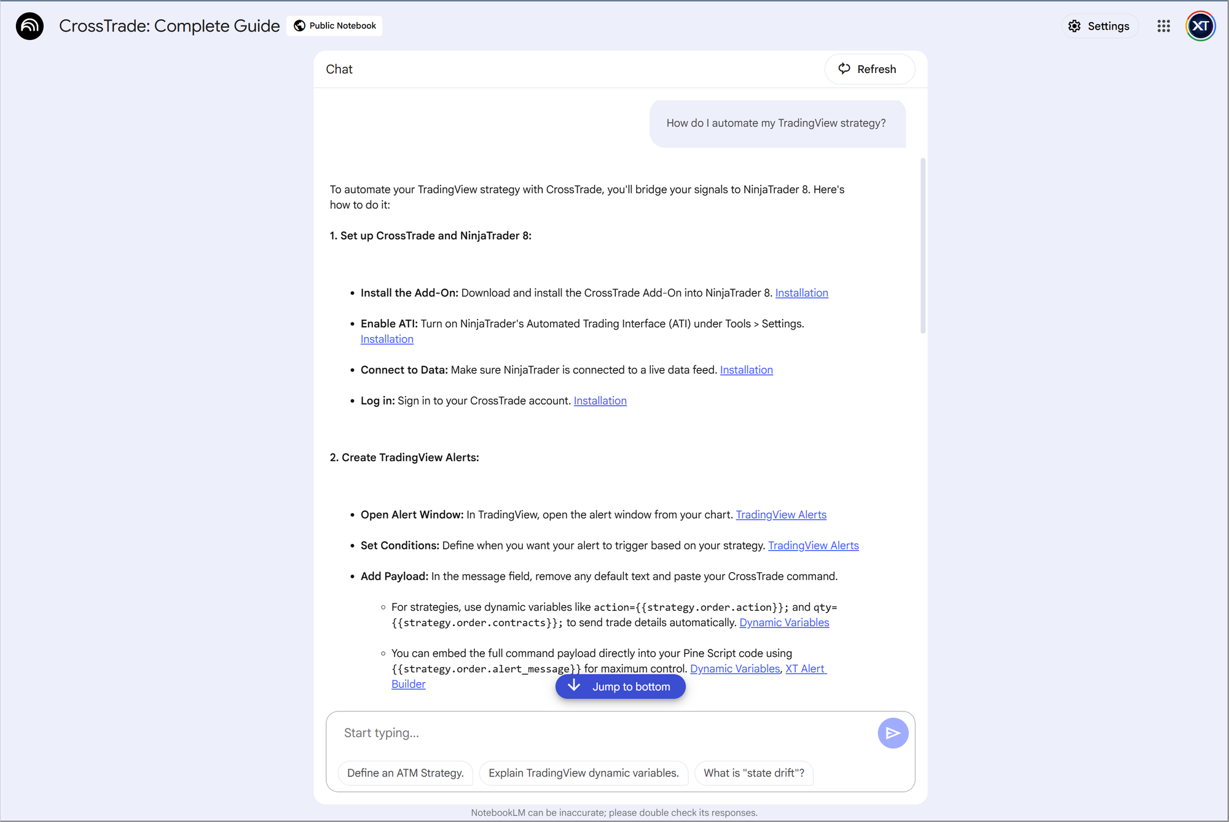The height and width of the screenshot is (822, 1229).
Task: Click the send message arrow icon
Action: click(x=893, y=733)
